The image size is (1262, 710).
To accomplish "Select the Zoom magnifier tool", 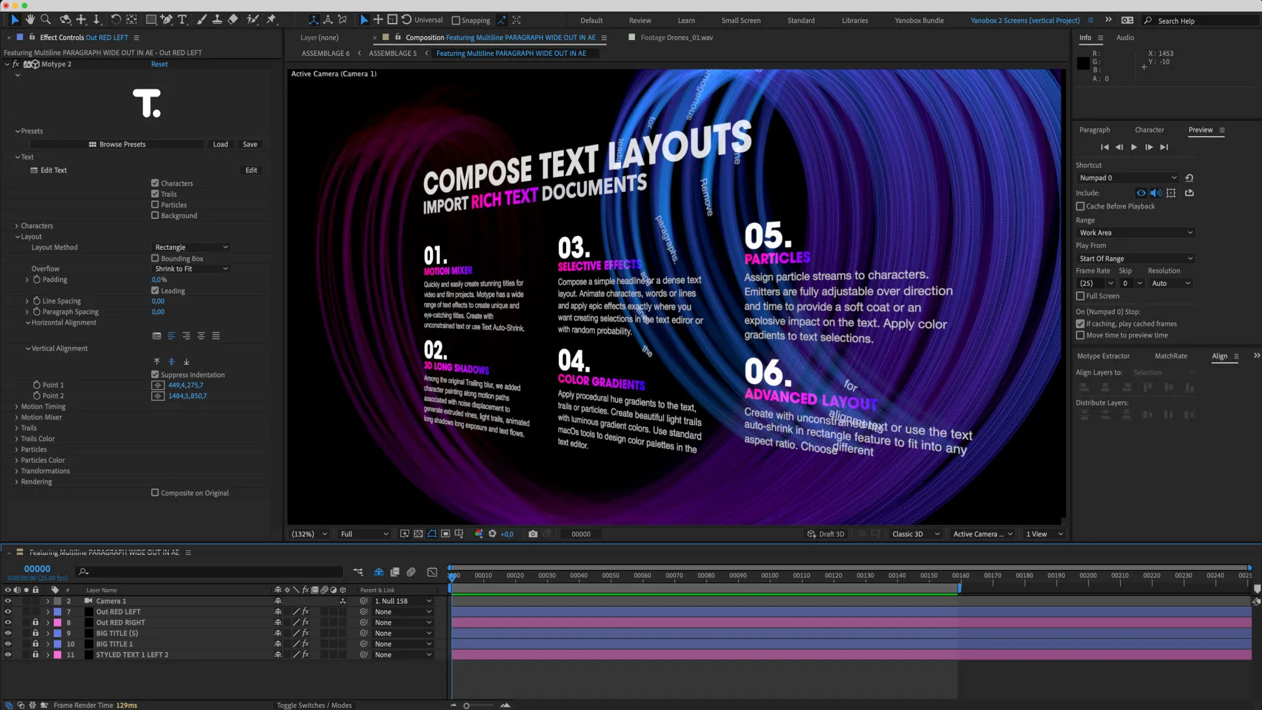I will [46, 20].
